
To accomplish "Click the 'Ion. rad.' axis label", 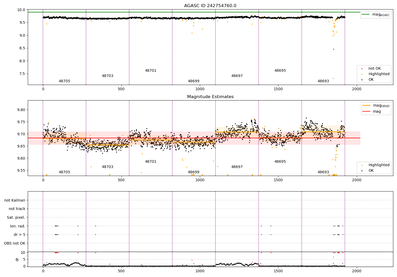I will [x=18, y=226].
